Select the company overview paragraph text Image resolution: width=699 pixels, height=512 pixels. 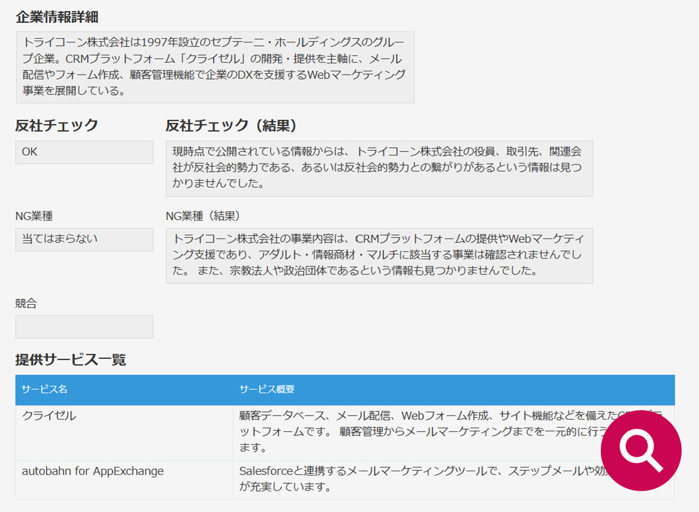click(214, 68)
